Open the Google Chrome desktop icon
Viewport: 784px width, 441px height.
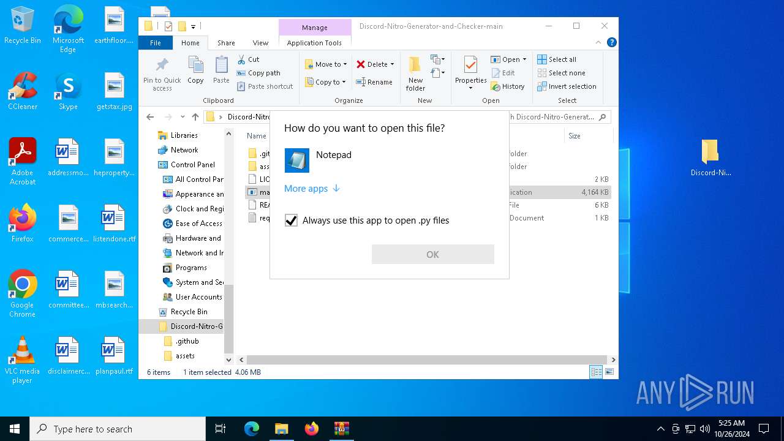23,294
